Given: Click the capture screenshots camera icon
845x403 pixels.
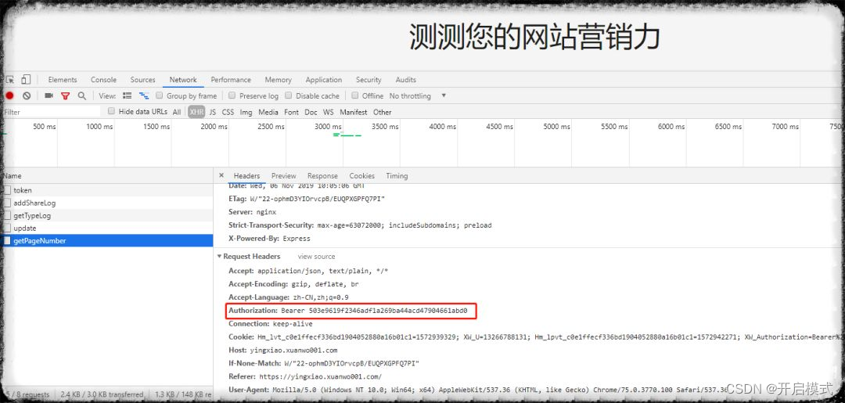Looking at the screenshot, I should pos(49,96).
